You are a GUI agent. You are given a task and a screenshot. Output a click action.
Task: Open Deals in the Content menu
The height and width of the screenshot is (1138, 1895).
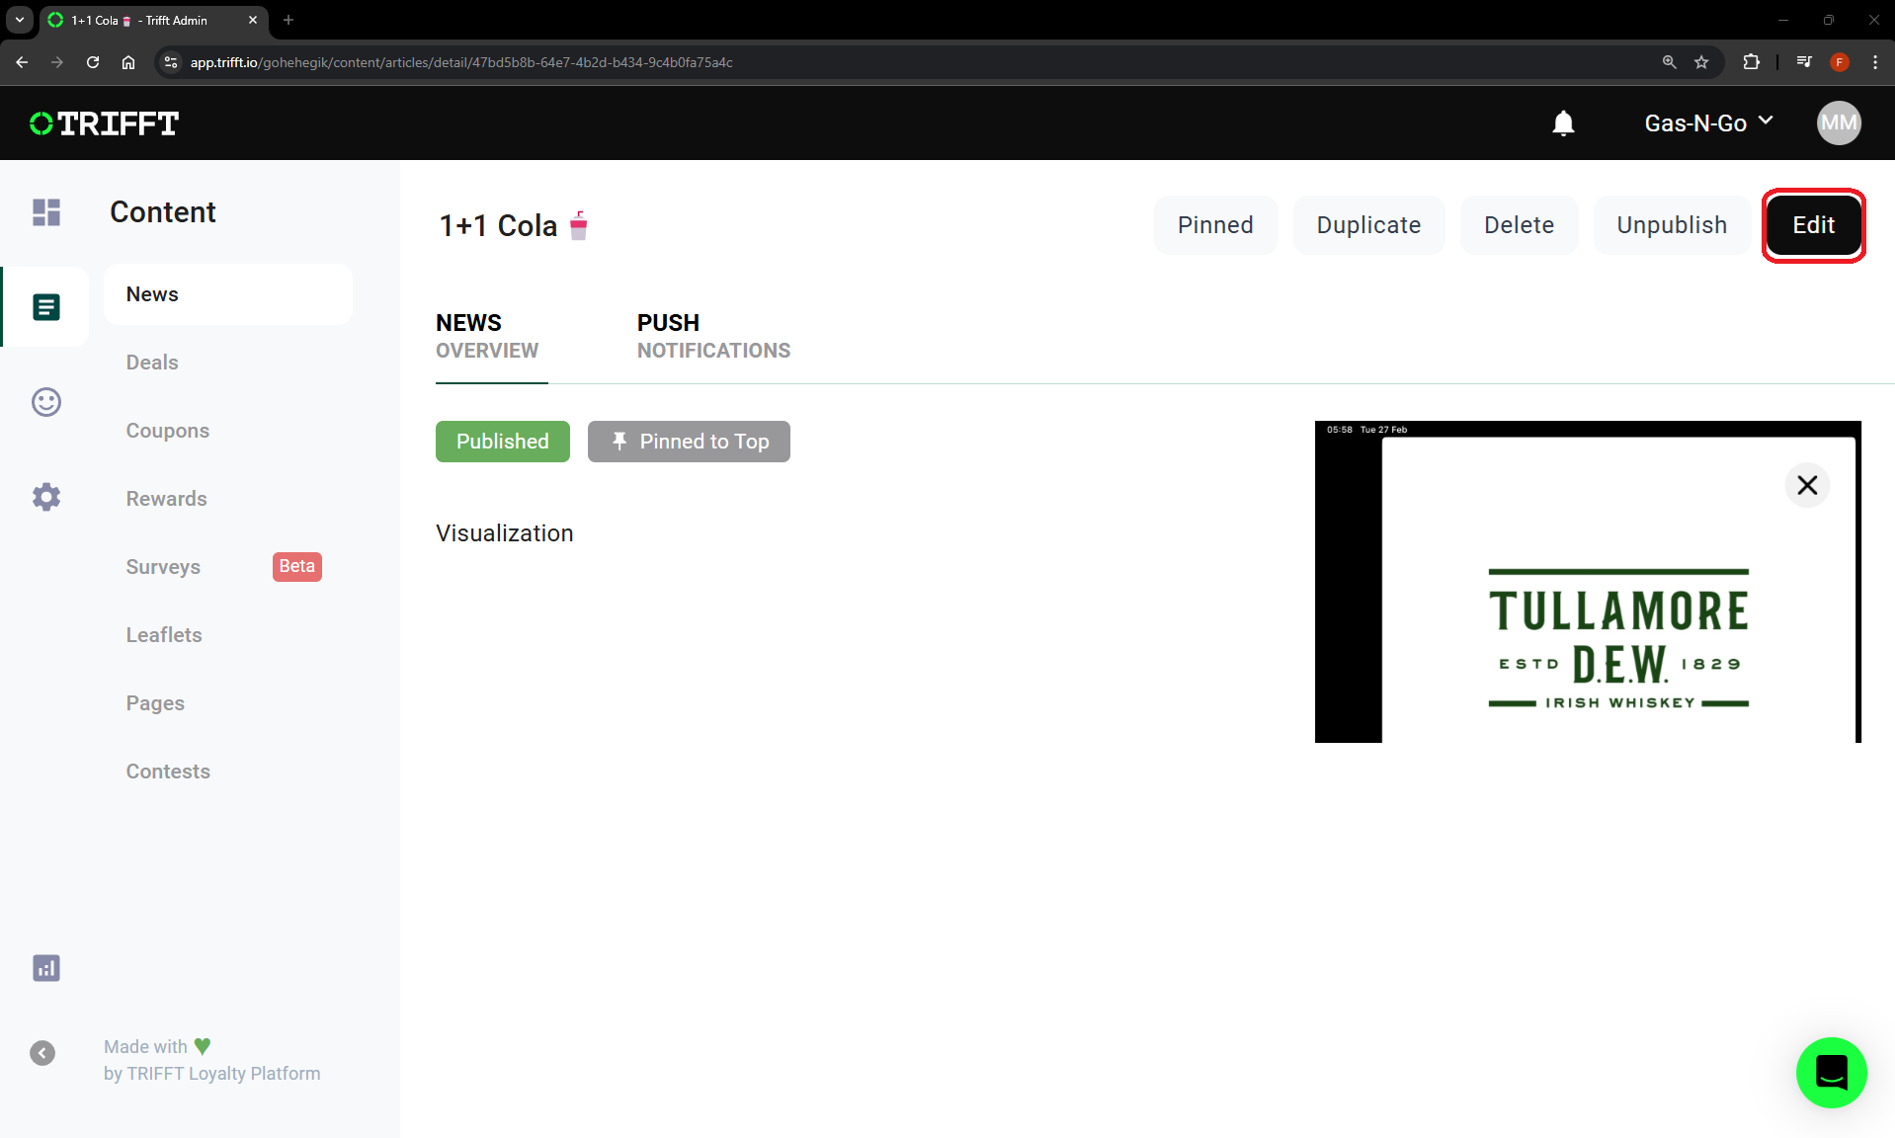pyautogui.click(x=152, y=363)
